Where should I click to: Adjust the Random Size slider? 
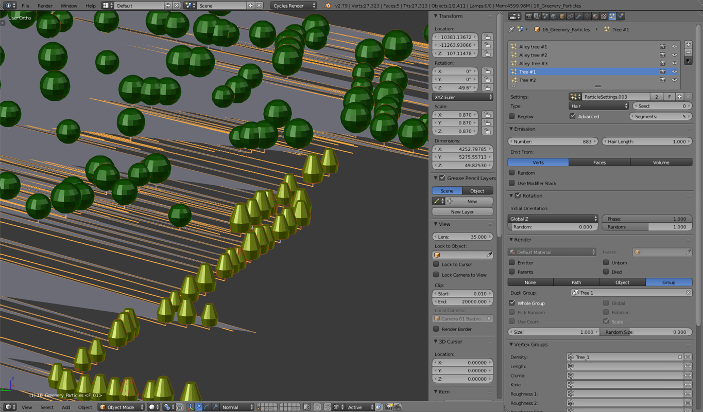pos(646,332)
